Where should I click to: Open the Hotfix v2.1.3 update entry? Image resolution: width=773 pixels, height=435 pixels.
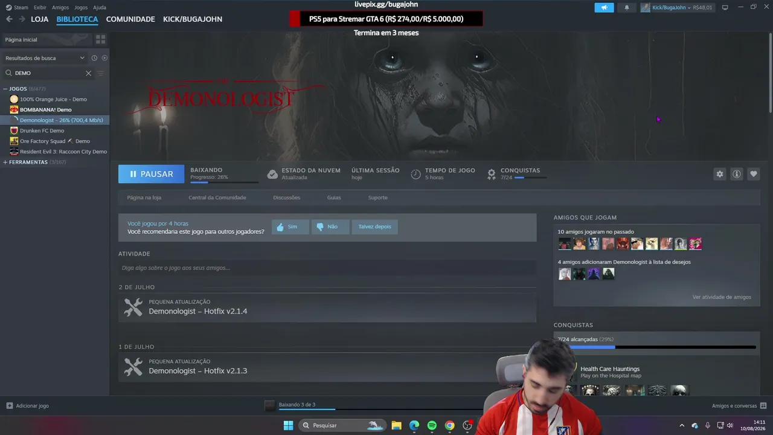pos(327,367)
